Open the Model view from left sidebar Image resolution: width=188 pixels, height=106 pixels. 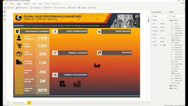pyautogui.click(x=5, y=19)
